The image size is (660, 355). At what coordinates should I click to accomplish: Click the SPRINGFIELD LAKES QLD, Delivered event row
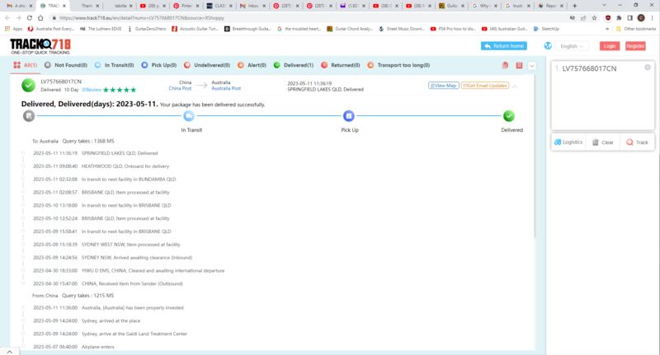point(96,153)
